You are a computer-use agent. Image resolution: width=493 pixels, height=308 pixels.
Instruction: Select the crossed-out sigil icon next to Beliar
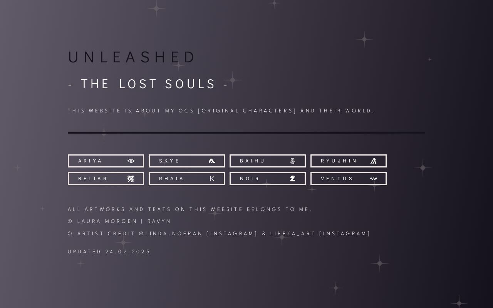coord(131,178)
